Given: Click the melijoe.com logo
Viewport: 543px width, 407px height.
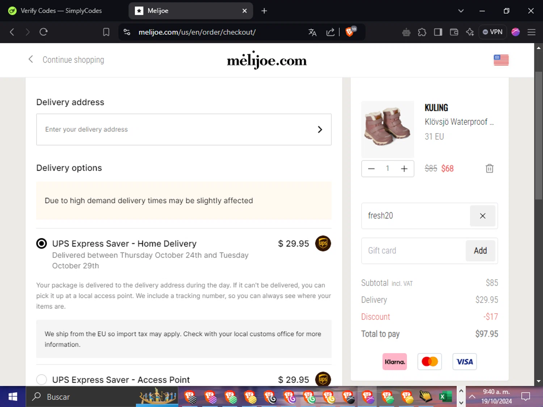Looking at the screenshot, I should click(267, 60).
